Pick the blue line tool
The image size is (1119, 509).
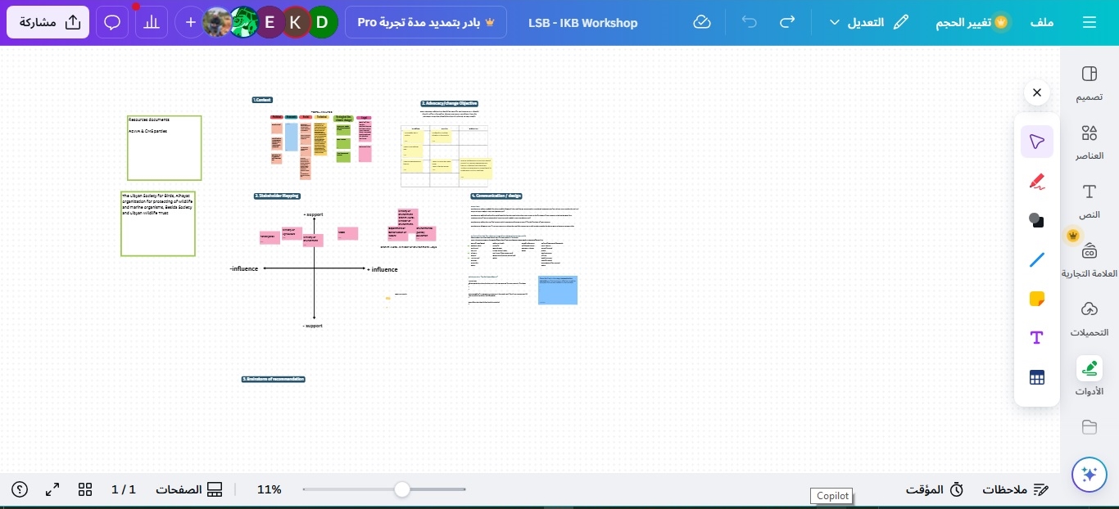pyautogui.click(x=1036, y=260)
